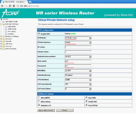Screen dimensions: 136x117
Task: Click the Routing page icon
Action: point(6,34)
